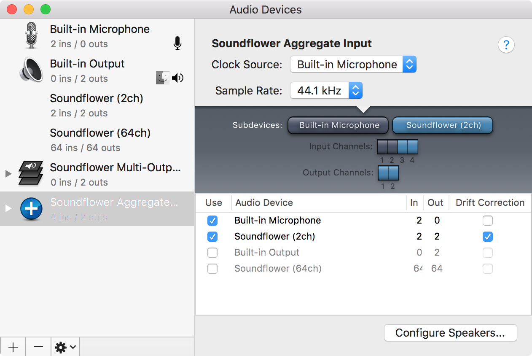Screen dimensions: 532x356
Task: Click the system sound default icon near Built-in Output
Action: [163, 78]
